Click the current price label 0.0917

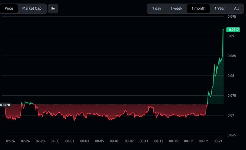coord(233,29)
